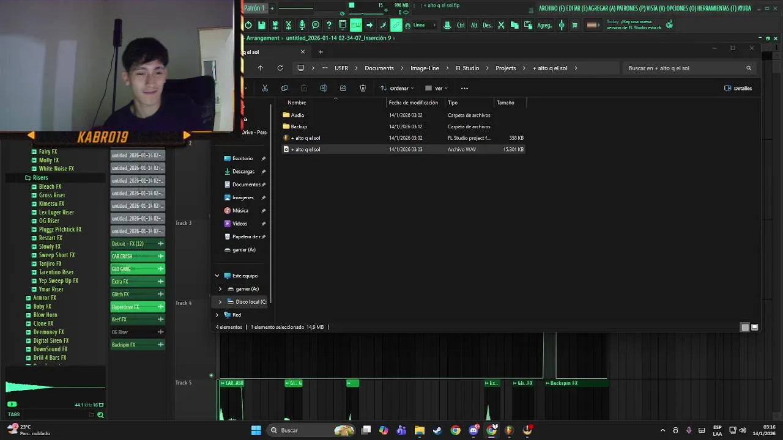Click the FL Studio save project icon
This screenshot has height=440, width=783.
point(261,25)
